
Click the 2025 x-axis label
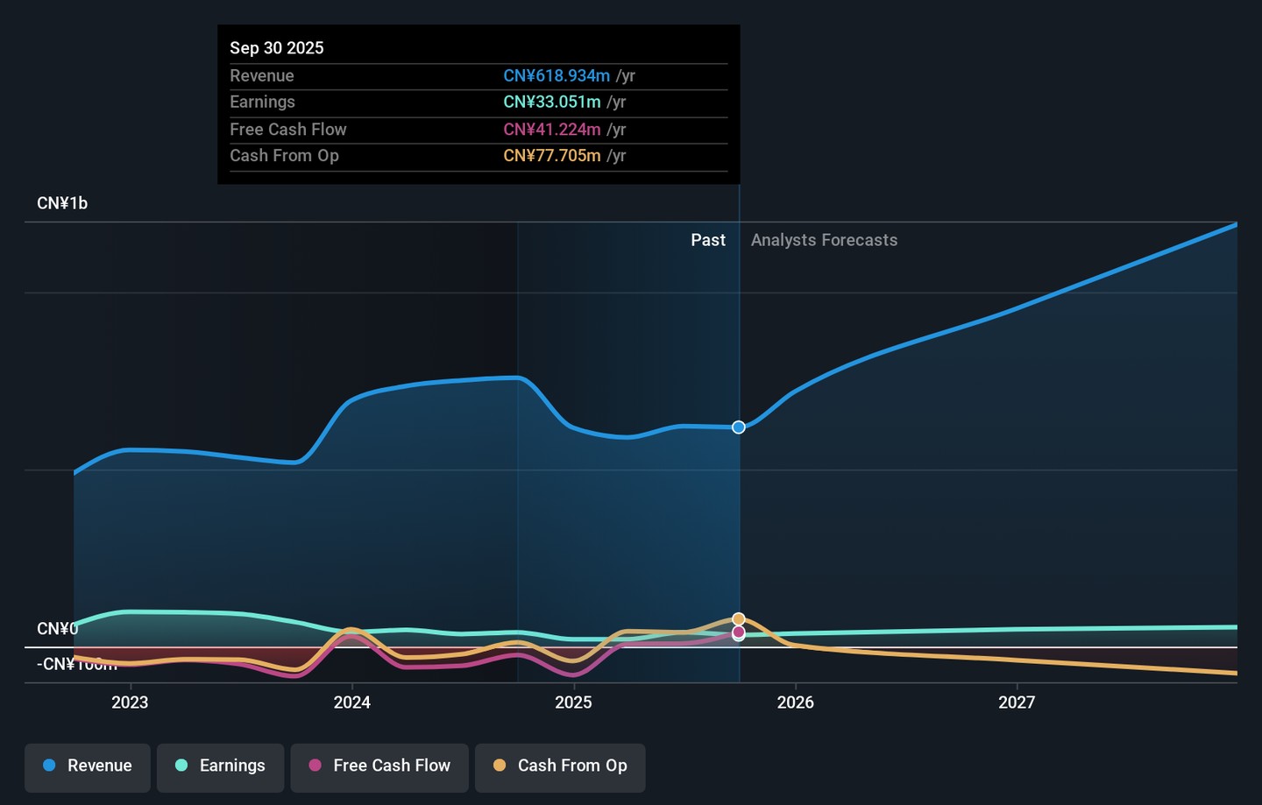click(573, 703)
